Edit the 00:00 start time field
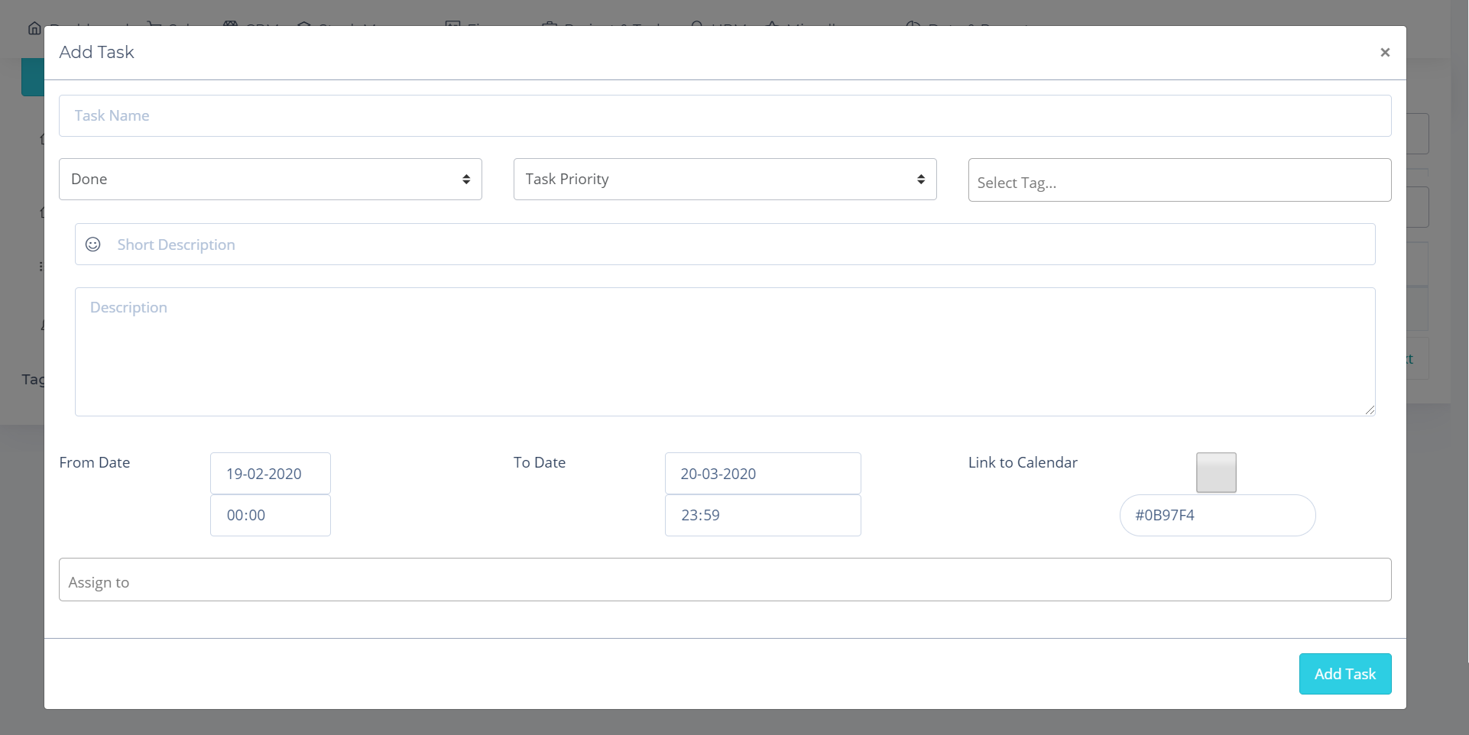Image resolution: width=1469 pixels, height=735 pixels. (270, 516)
